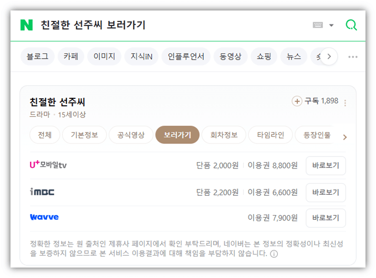376x278 pixels.
Task: Click the 친절한 선주씨 title
Action: point(57,102)
